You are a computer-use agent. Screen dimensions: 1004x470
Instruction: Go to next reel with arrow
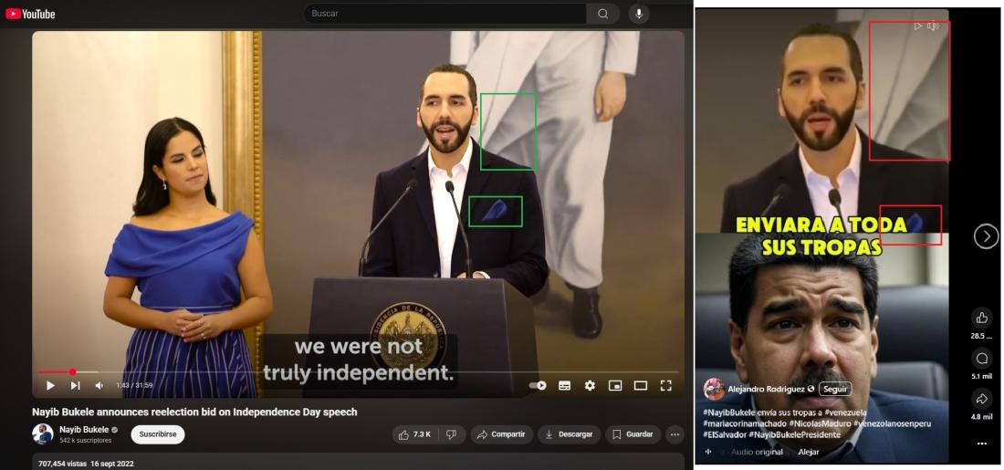point(986,236)
